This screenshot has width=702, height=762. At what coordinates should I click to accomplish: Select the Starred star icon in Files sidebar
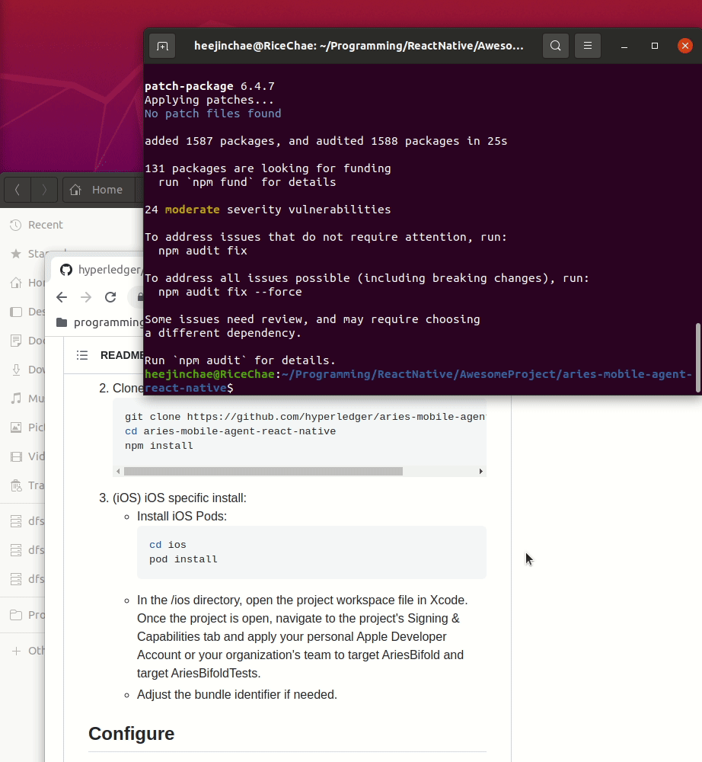16,254
